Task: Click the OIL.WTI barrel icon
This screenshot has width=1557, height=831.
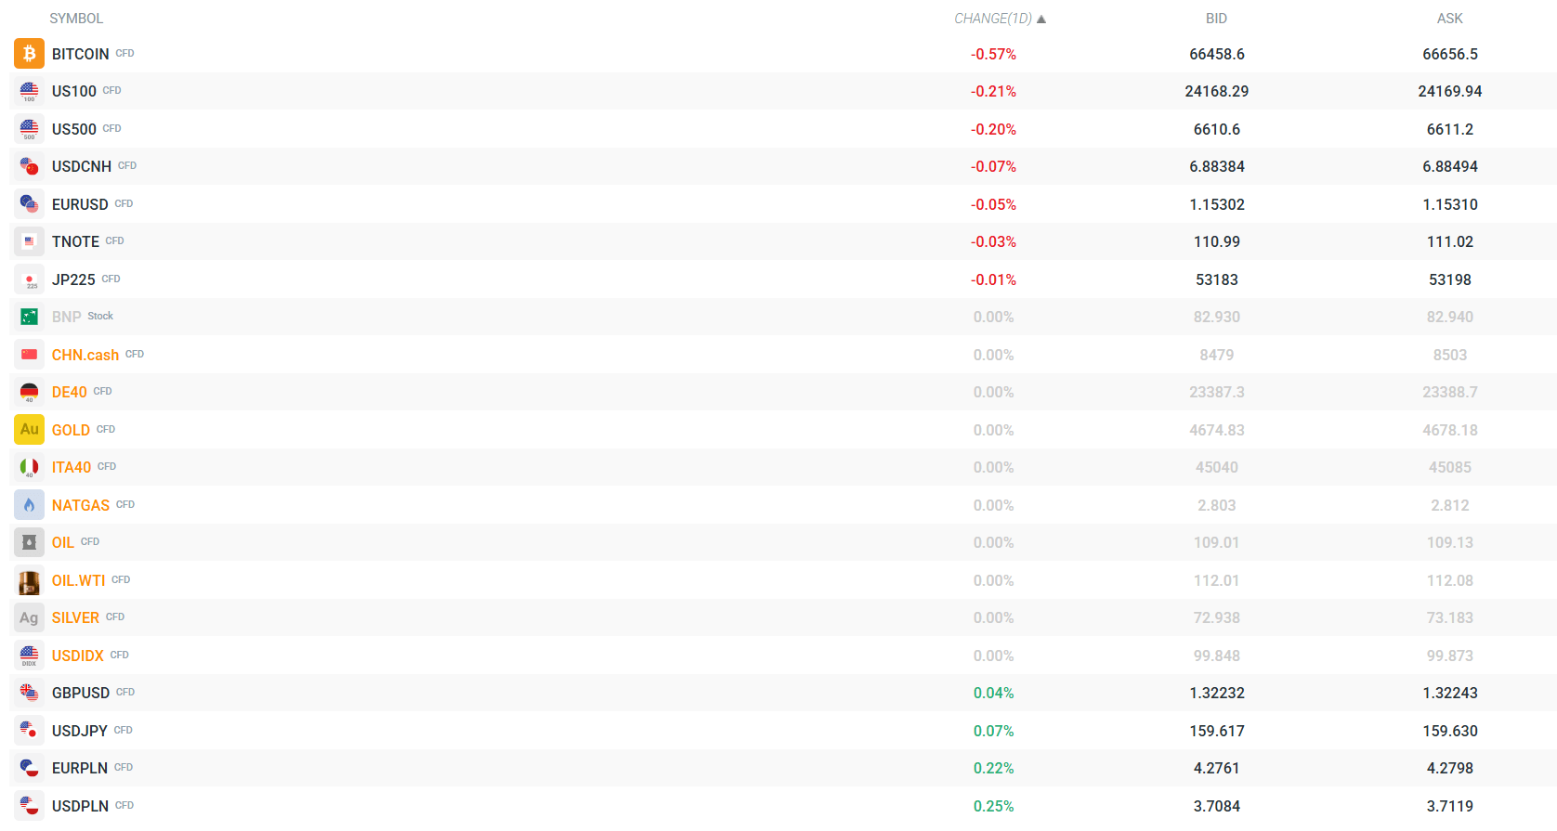Action: 29,580
